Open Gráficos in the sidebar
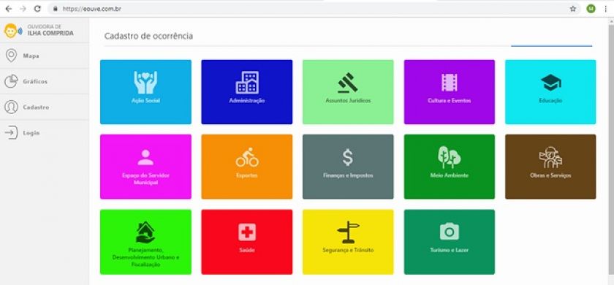Screen dimensions: 614x285 [x=45, y=81]
